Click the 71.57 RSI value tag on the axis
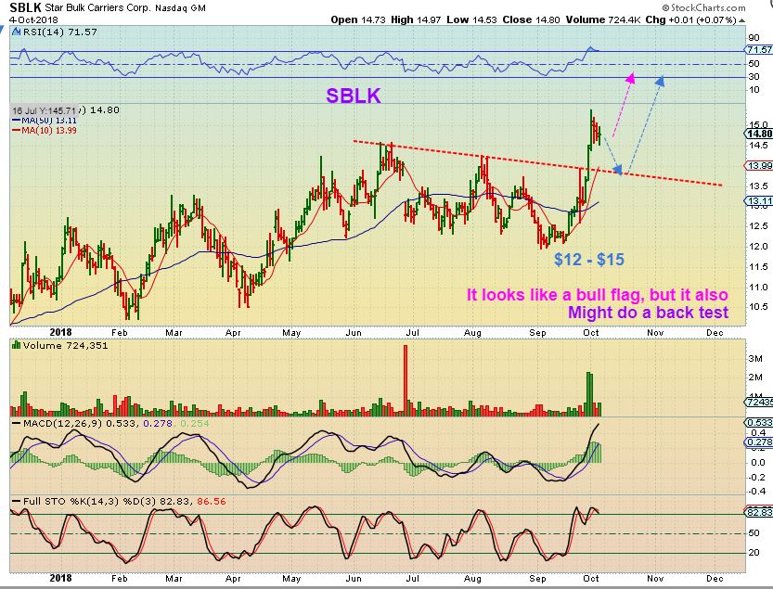 760,50
